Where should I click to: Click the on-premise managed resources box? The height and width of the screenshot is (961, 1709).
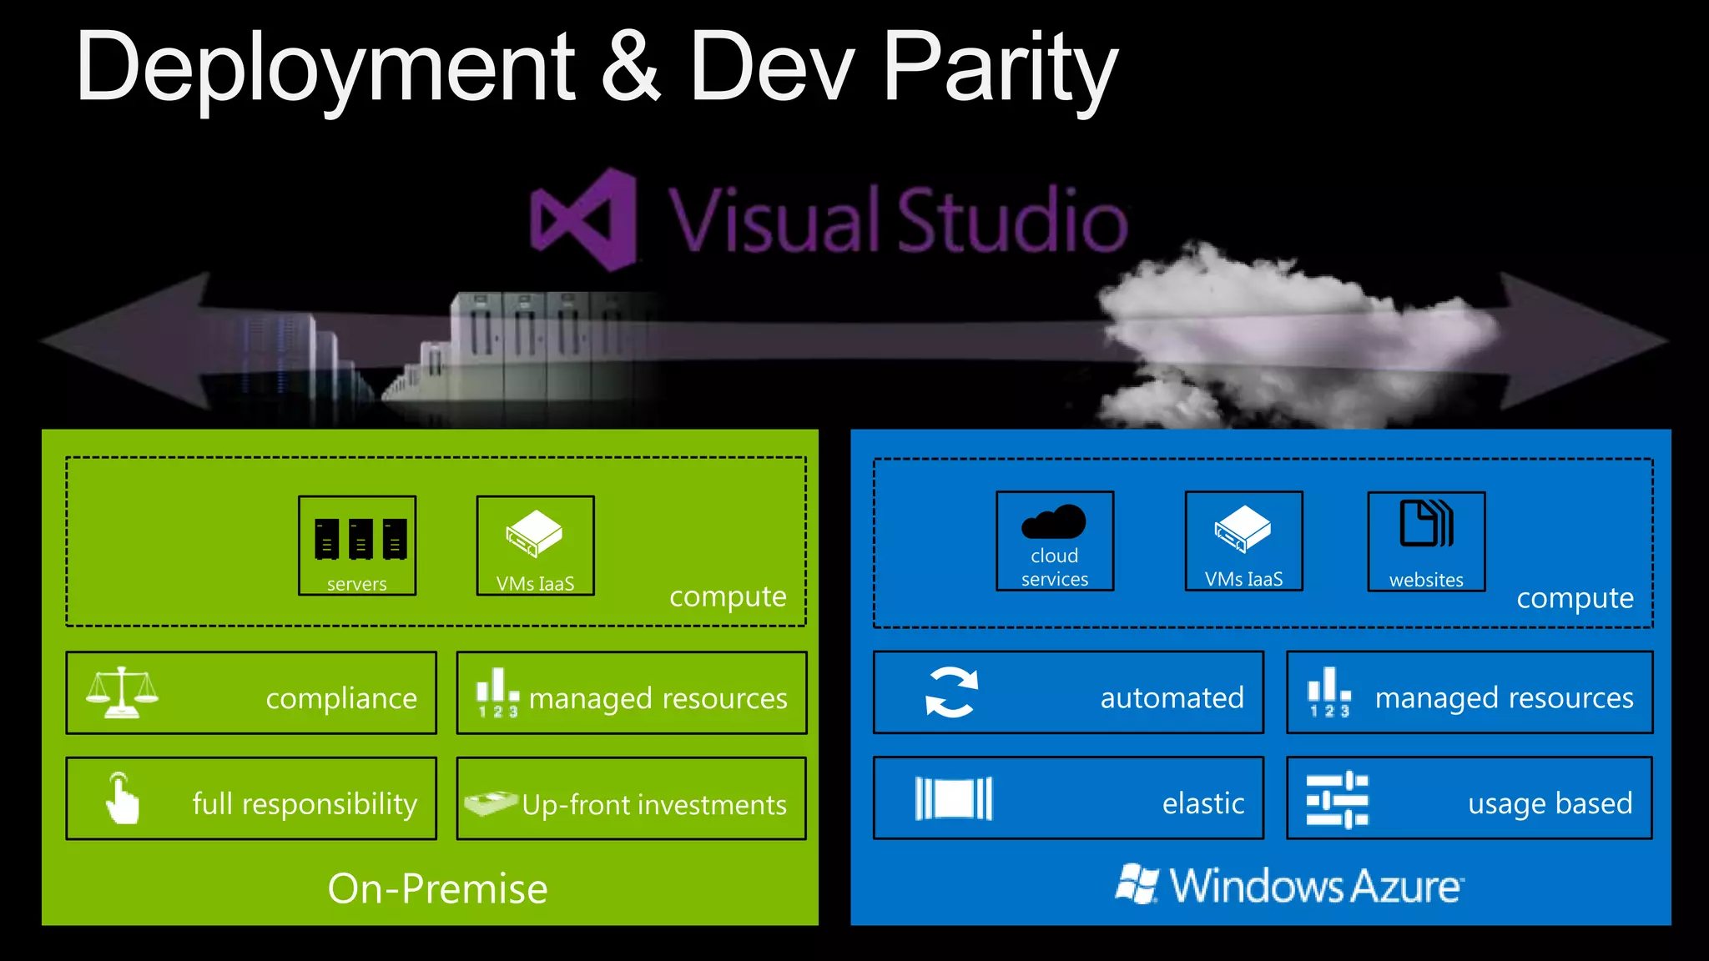[x=632, y=694]
